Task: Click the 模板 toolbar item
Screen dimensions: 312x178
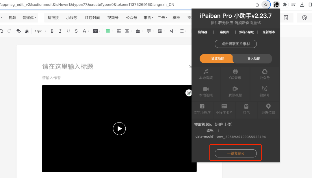Action: 176,18
